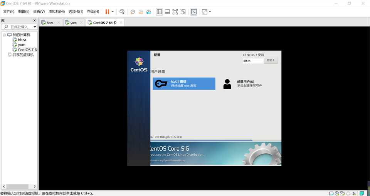Open the snapshot manager
The width and height of the screenshot is (370, 196).
pyautogui.click(x=148, y=12)
